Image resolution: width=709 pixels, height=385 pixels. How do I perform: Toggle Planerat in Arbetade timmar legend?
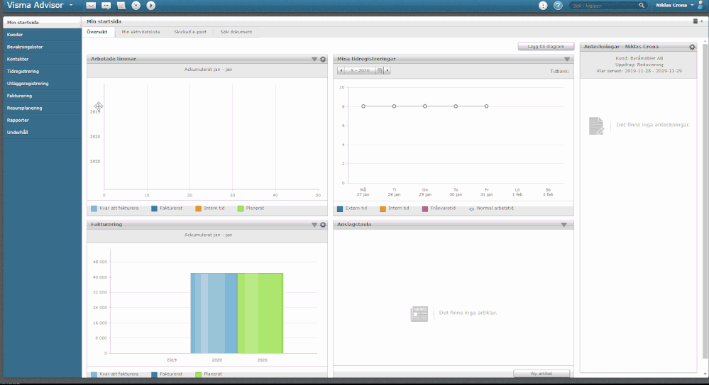(251, 208)
